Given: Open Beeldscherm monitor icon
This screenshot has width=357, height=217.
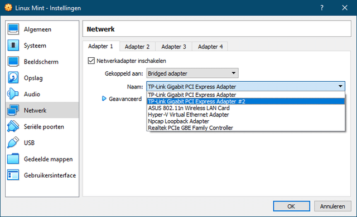Looking at the screenshot, I should click(13, 62).
